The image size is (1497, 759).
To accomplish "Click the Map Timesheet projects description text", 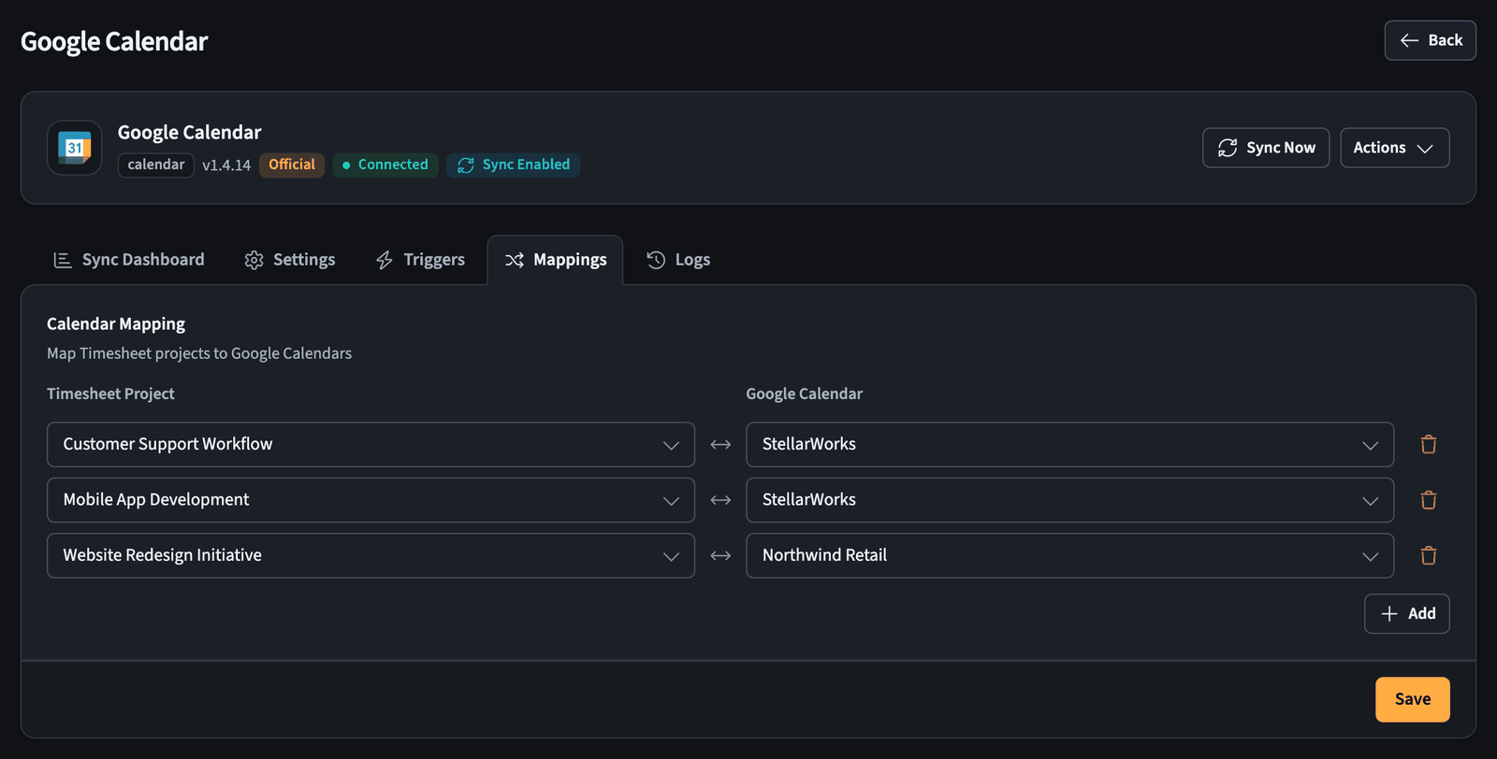I will [199, 353].
